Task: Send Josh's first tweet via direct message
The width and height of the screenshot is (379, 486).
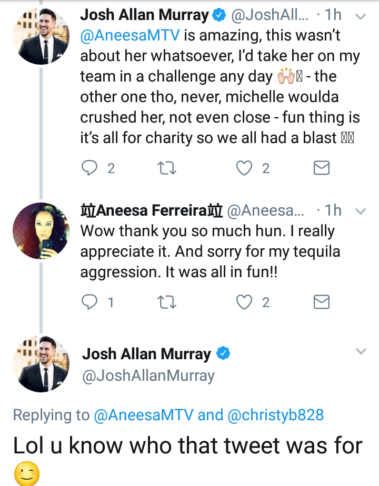Action: 321,168
